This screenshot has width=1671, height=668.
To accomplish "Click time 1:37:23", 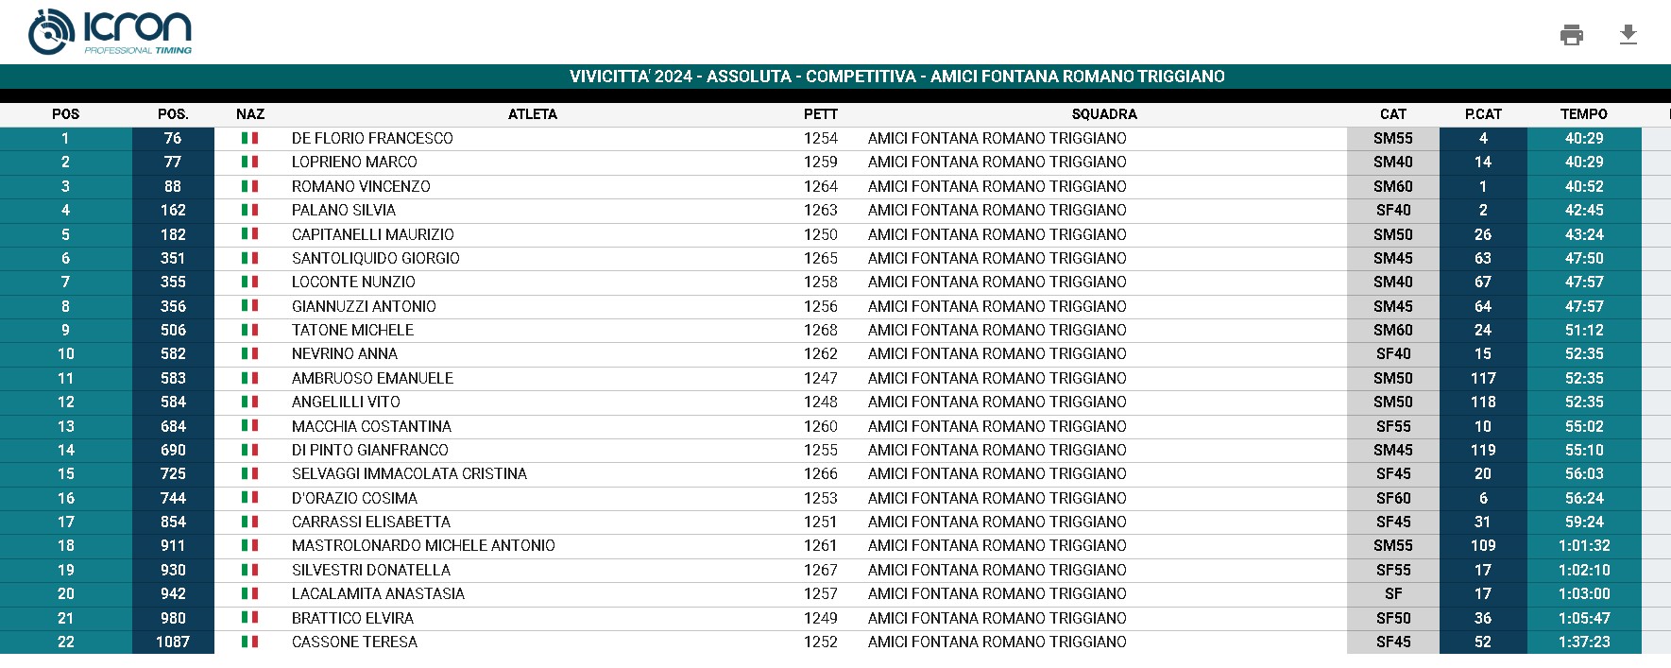I will pos(1584,642).
